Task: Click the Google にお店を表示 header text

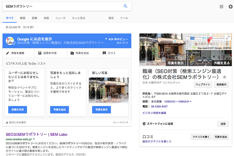Action: pos(35,39)
